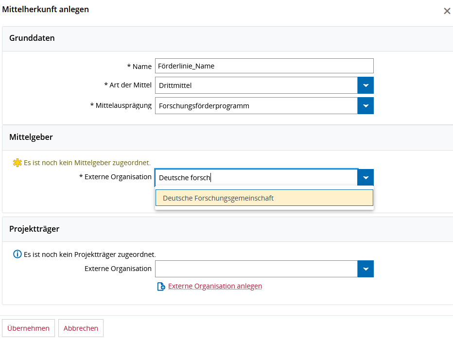Click the yellow asterisk warning icon under Mittelgeber
Viewport: 453px width, 339px height.
(17, 163)
